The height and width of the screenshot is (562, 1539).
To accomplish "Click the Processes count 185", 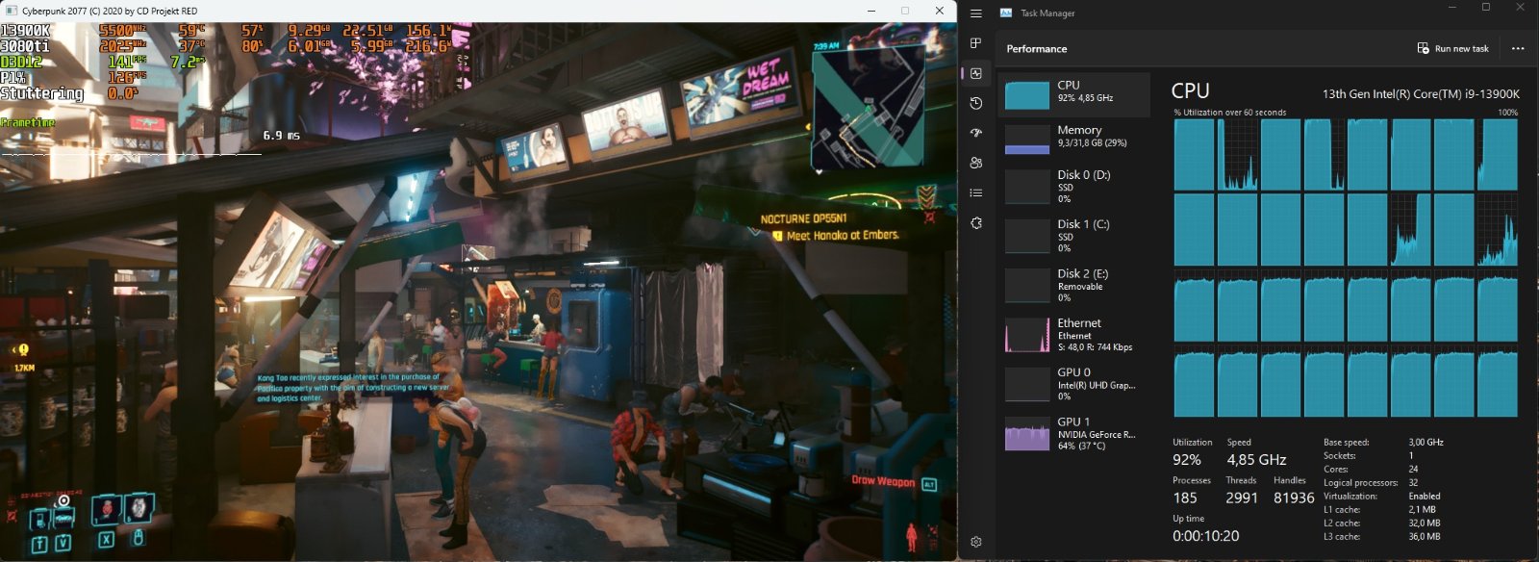I will (1185, 498).
